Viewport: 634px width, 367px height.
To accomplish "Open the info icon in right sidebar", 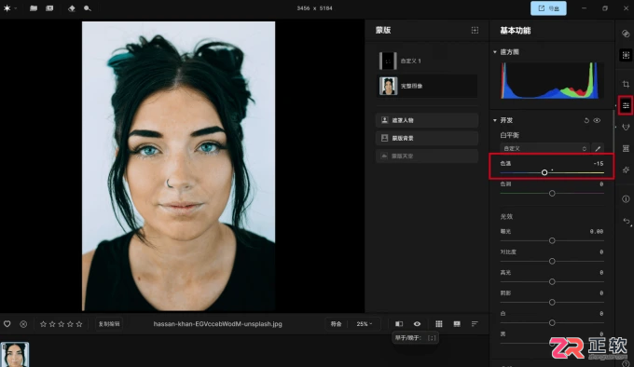I will tap(626, 199).
